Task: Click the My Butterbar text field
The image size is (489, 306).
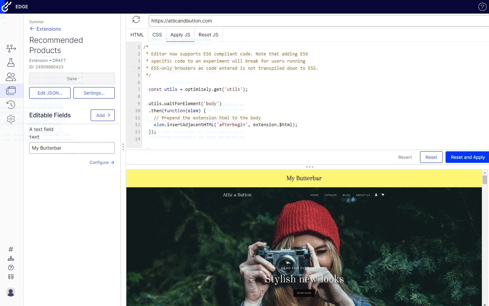Action: 72,148
